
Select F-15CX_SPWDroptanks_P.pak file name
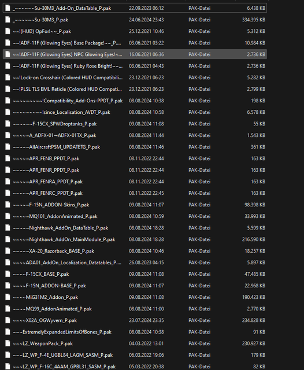tap(55, 124)
